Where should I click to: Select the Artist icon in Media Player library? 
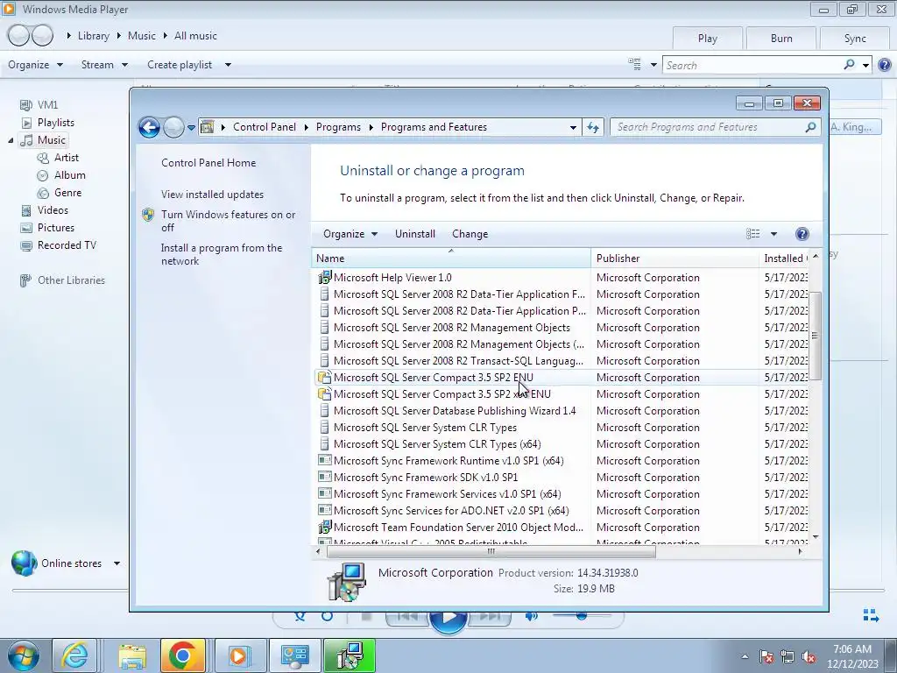[x=43, y=158]
